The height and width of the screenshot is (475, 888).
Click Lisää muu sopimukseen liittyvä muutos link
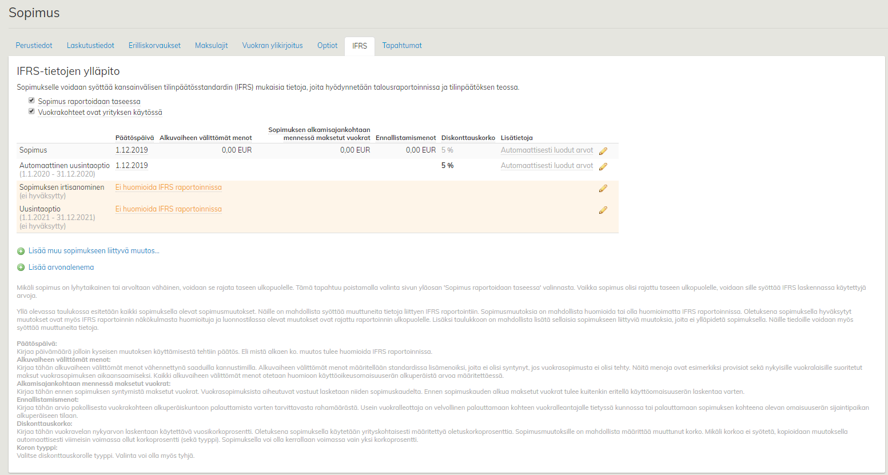pyautogui.click(x=94, y=251)
